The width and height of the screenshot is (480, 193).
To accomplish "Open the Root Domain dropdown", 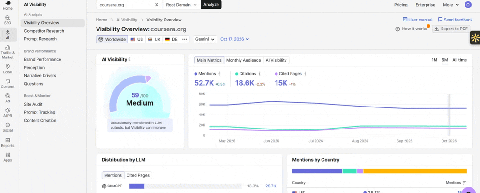I will [181, 5].
